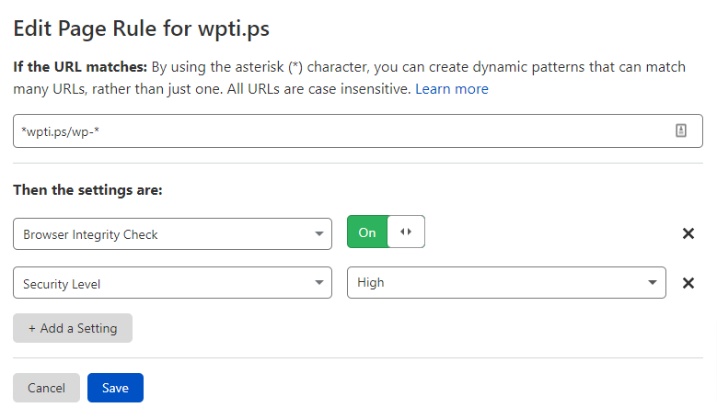Open the Browser Integrity Check setting dropdown

(172, 233)
